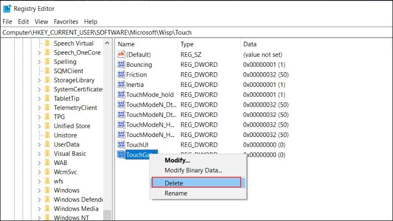Click the Speech Virtual folder icon

[47, 43]
